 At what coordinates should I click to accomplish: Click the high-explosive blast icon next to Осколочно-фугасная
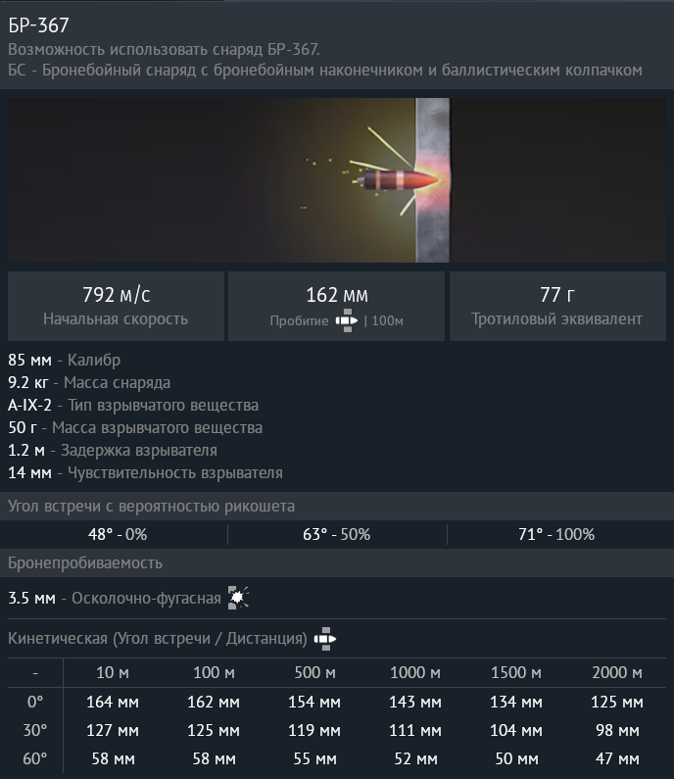[x=238, y=597]
